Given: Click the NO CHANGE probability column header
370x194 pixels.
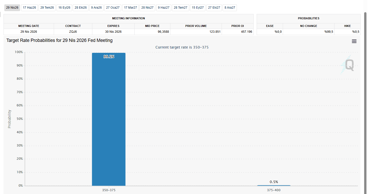Looking at the screenshot, I should point(308,26).
